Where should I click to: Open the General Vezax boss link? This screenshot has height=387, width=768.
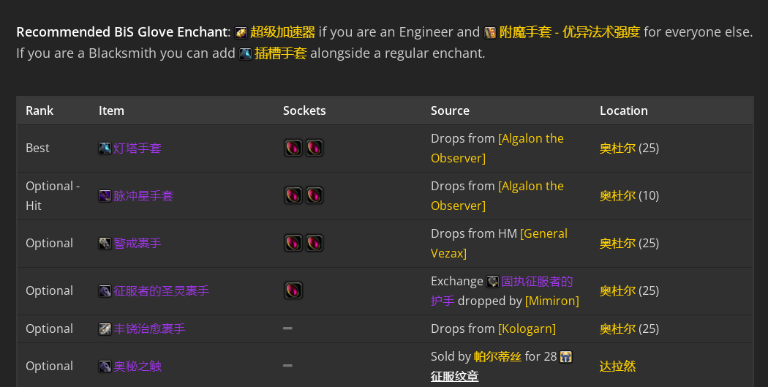543,234
